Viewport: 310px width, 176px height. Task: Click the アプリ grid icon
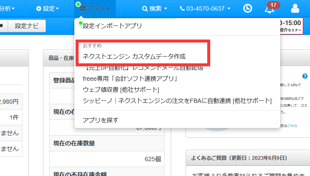pyautogui.click(x=83, y=9)
